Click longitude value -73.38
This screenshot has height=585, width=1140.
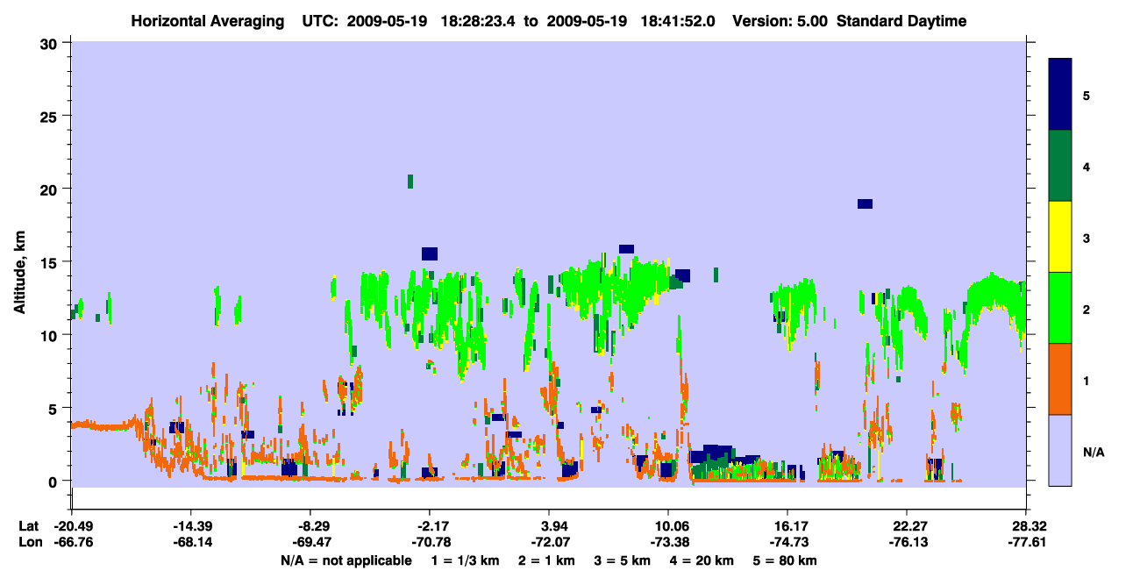point(668,542)
